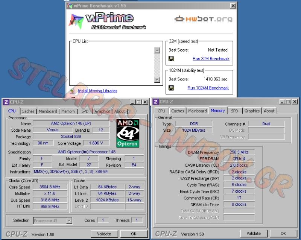Click the Package value Socket 939
This screenshot has height=240, width=301.
click(x=71, y=137)
